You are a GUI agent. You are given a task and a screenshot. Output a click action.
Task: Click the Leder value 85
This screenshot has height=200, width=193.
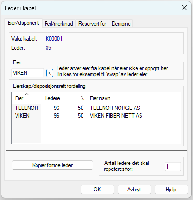click(x=48, y=48)
